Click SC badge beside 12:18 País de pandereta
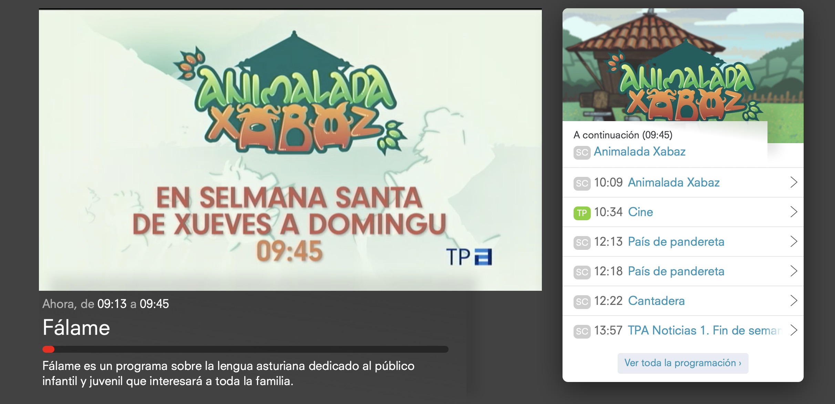 (x=582, y=272)
